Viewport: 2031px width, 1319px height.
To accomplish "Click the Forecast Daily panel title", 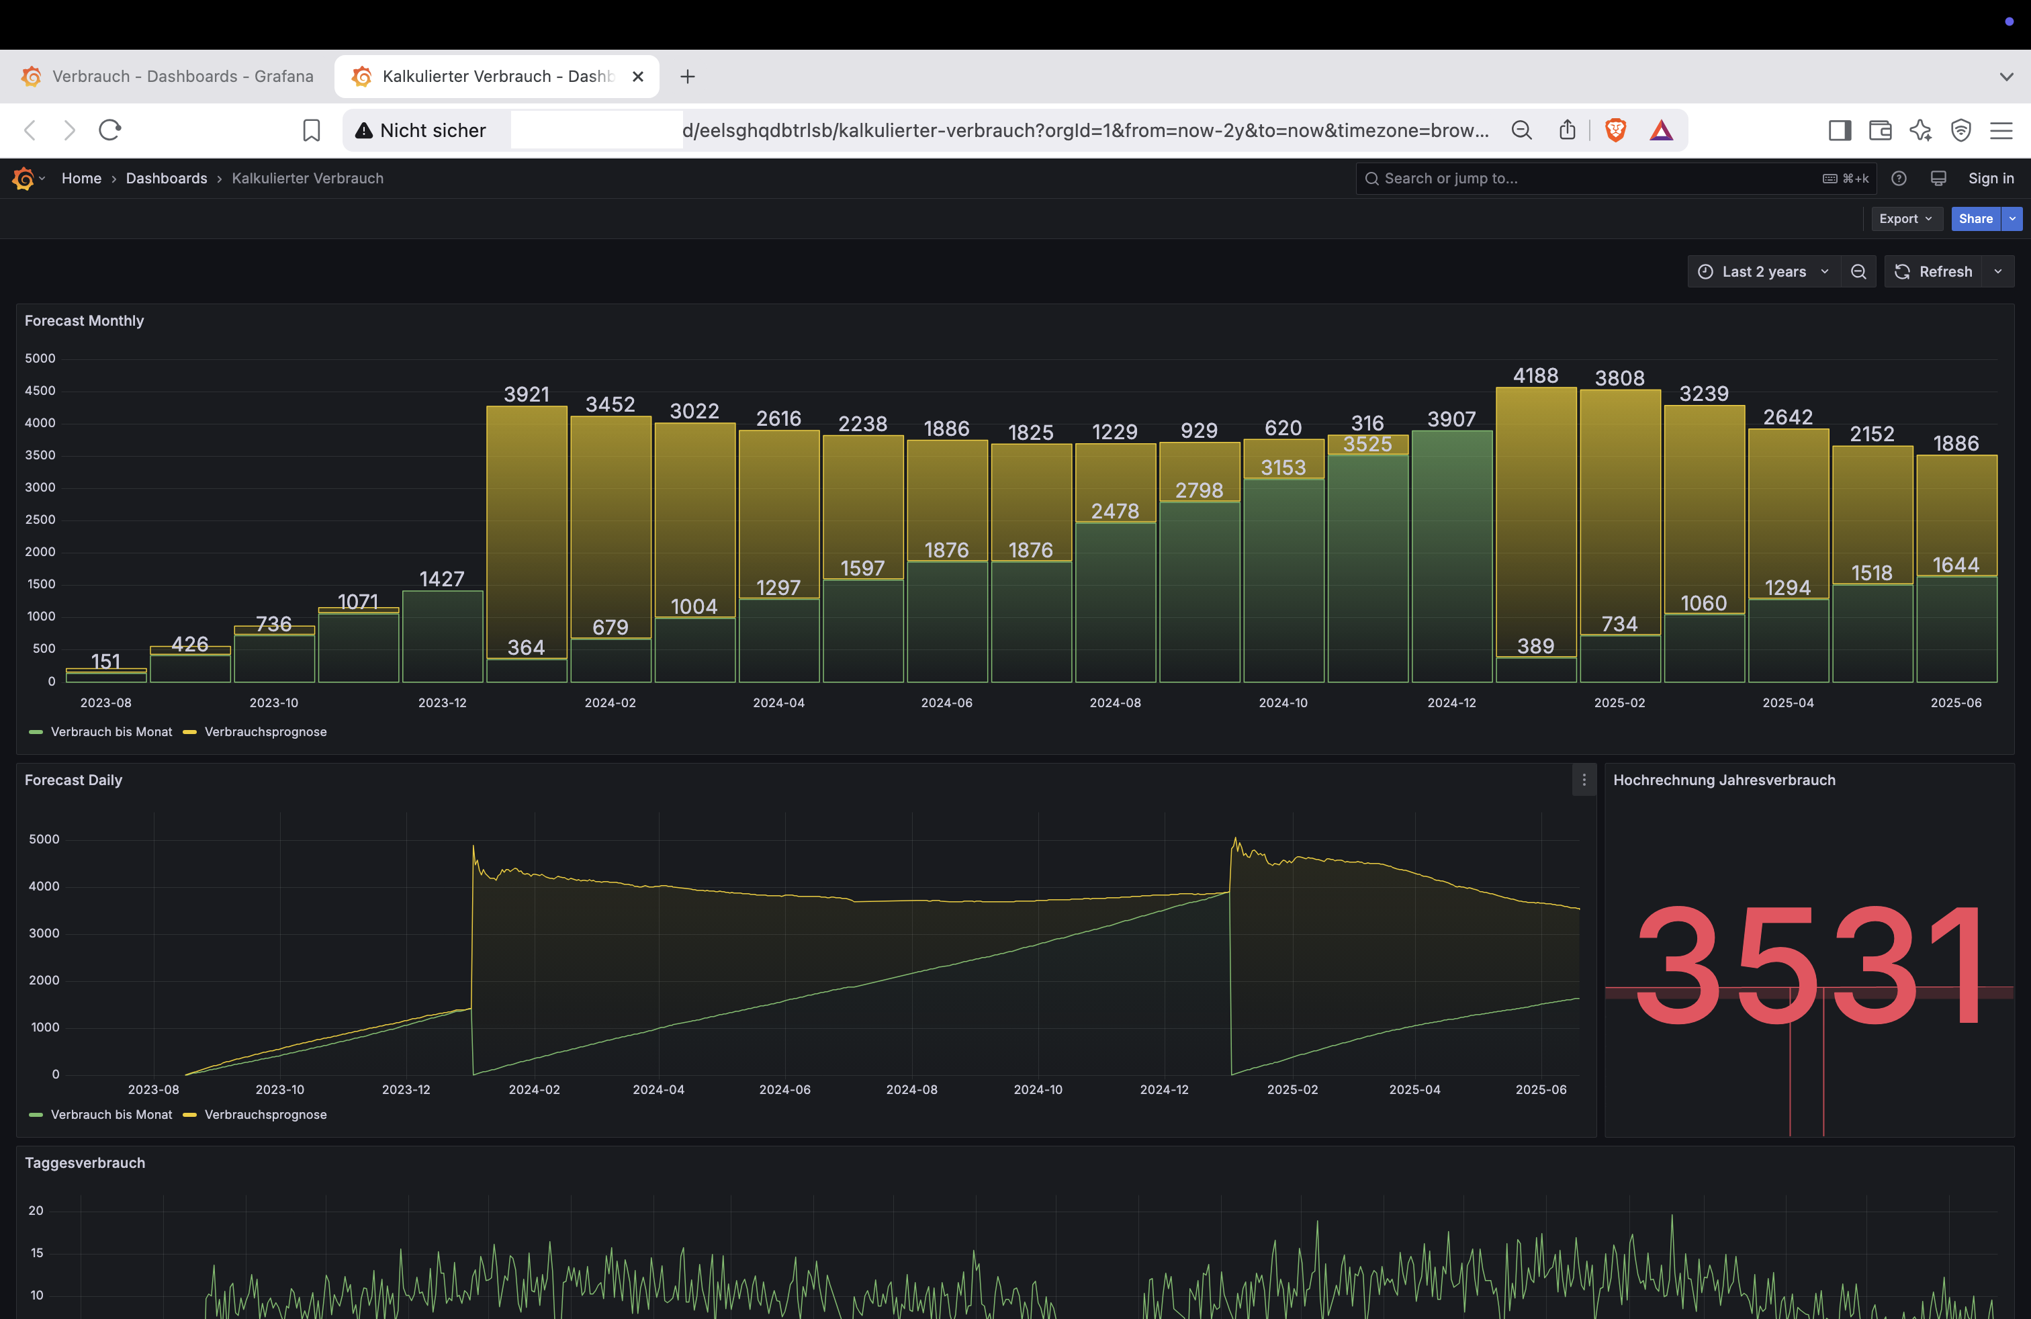I will pos(73,780).
